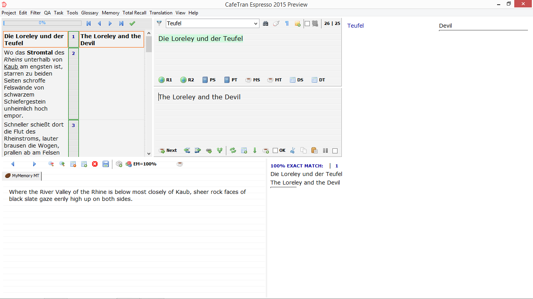The image size is (533, 299).
Task: Click the filter funnel icon
Action: pos(159,23)
